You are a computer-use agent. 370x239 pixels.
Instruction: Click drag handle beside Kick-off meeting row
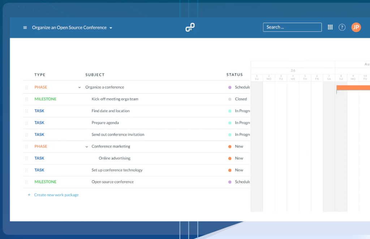point(26,99)
